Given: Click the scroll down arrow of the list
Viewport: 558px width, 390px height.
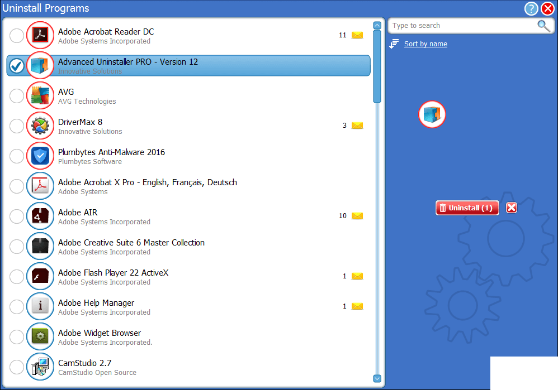Looking at the screenshot, I should (x=377, y=378).
